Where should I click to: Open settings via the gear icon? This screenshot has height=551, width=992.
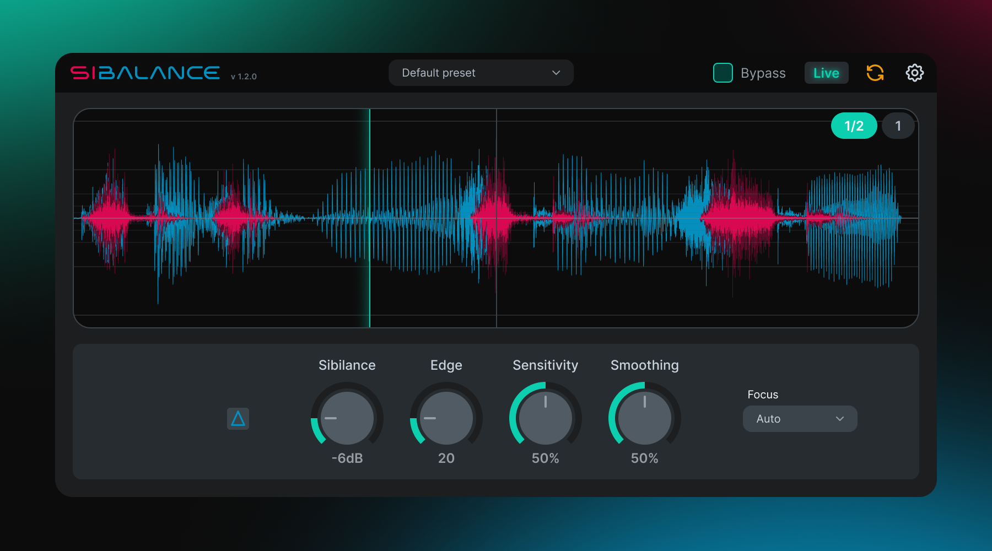click(x=914, y=73)
